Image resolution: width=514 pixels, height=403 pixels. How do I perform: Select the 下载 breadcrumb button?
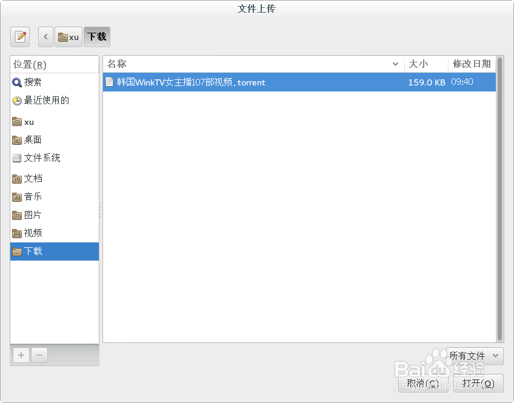click(97, 37)
